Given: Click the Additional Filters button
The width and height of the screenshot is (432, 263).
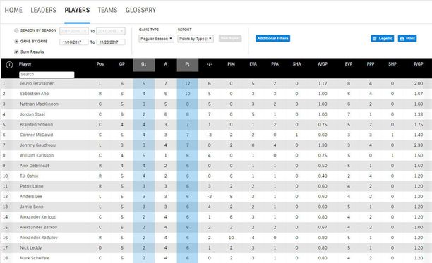Looking at the screenshot, I should [272, 39].
